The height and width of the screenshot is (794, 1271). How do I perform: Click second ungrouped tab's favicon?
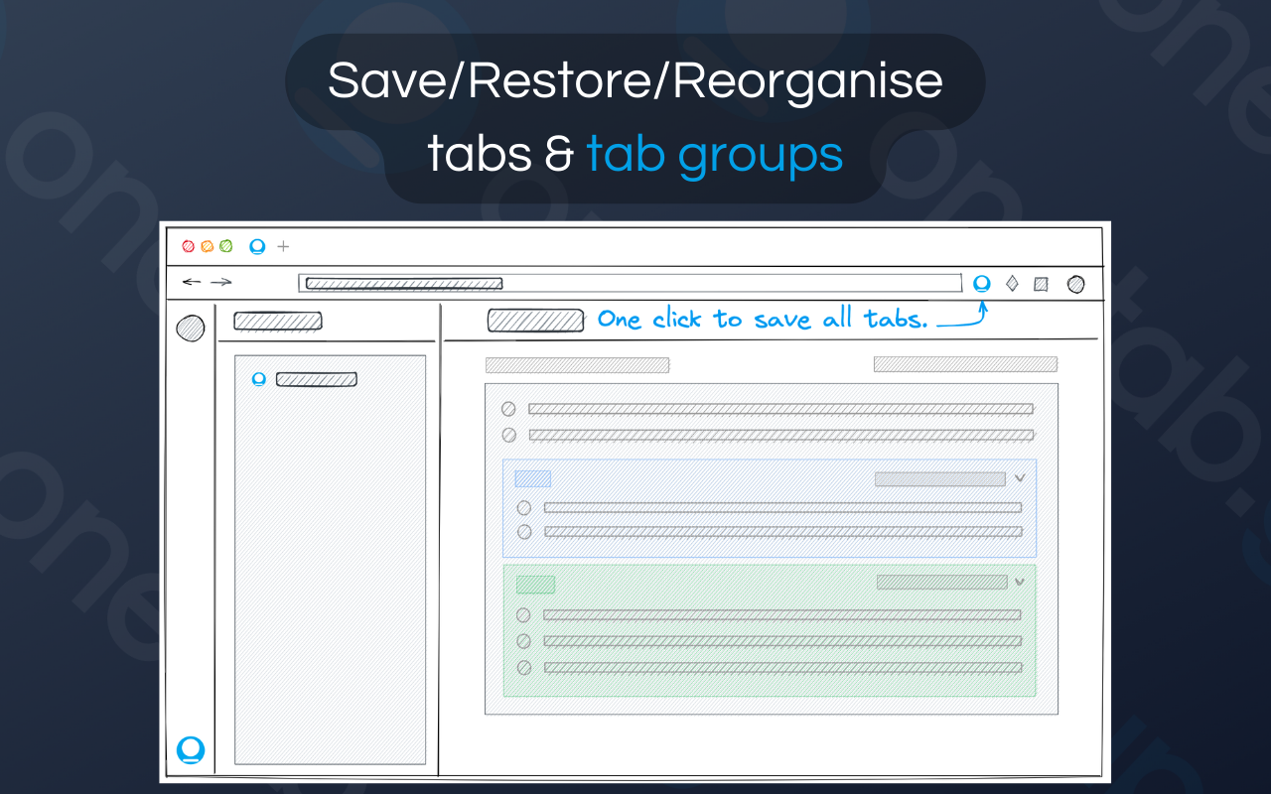509,434
